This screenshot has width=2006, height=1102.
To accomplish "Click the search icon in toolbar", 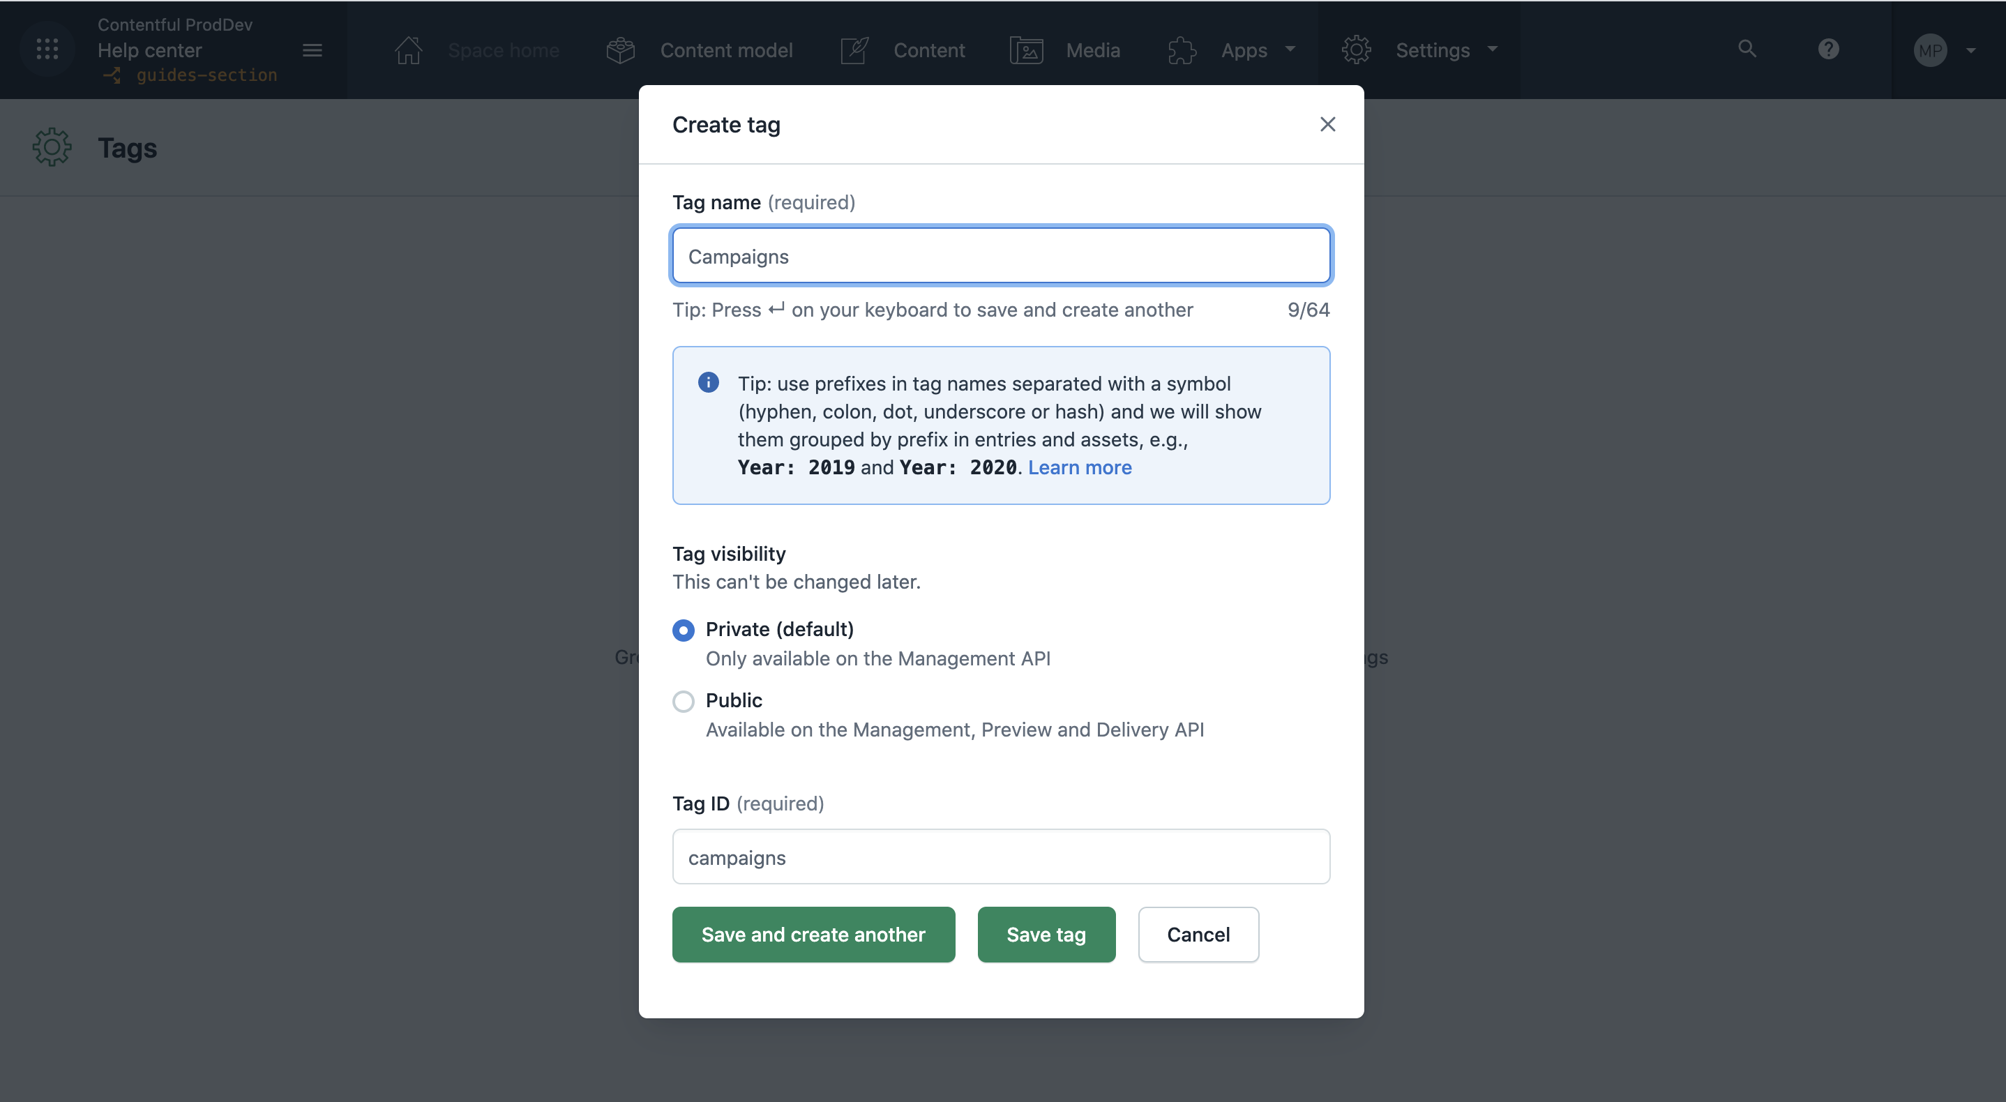I will click(1747, 49).
